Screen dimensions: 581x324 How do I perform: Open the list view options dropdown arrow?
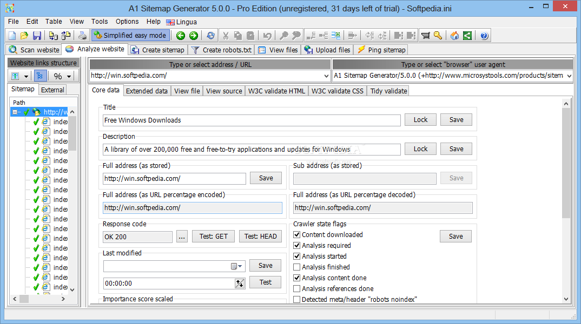26,76
